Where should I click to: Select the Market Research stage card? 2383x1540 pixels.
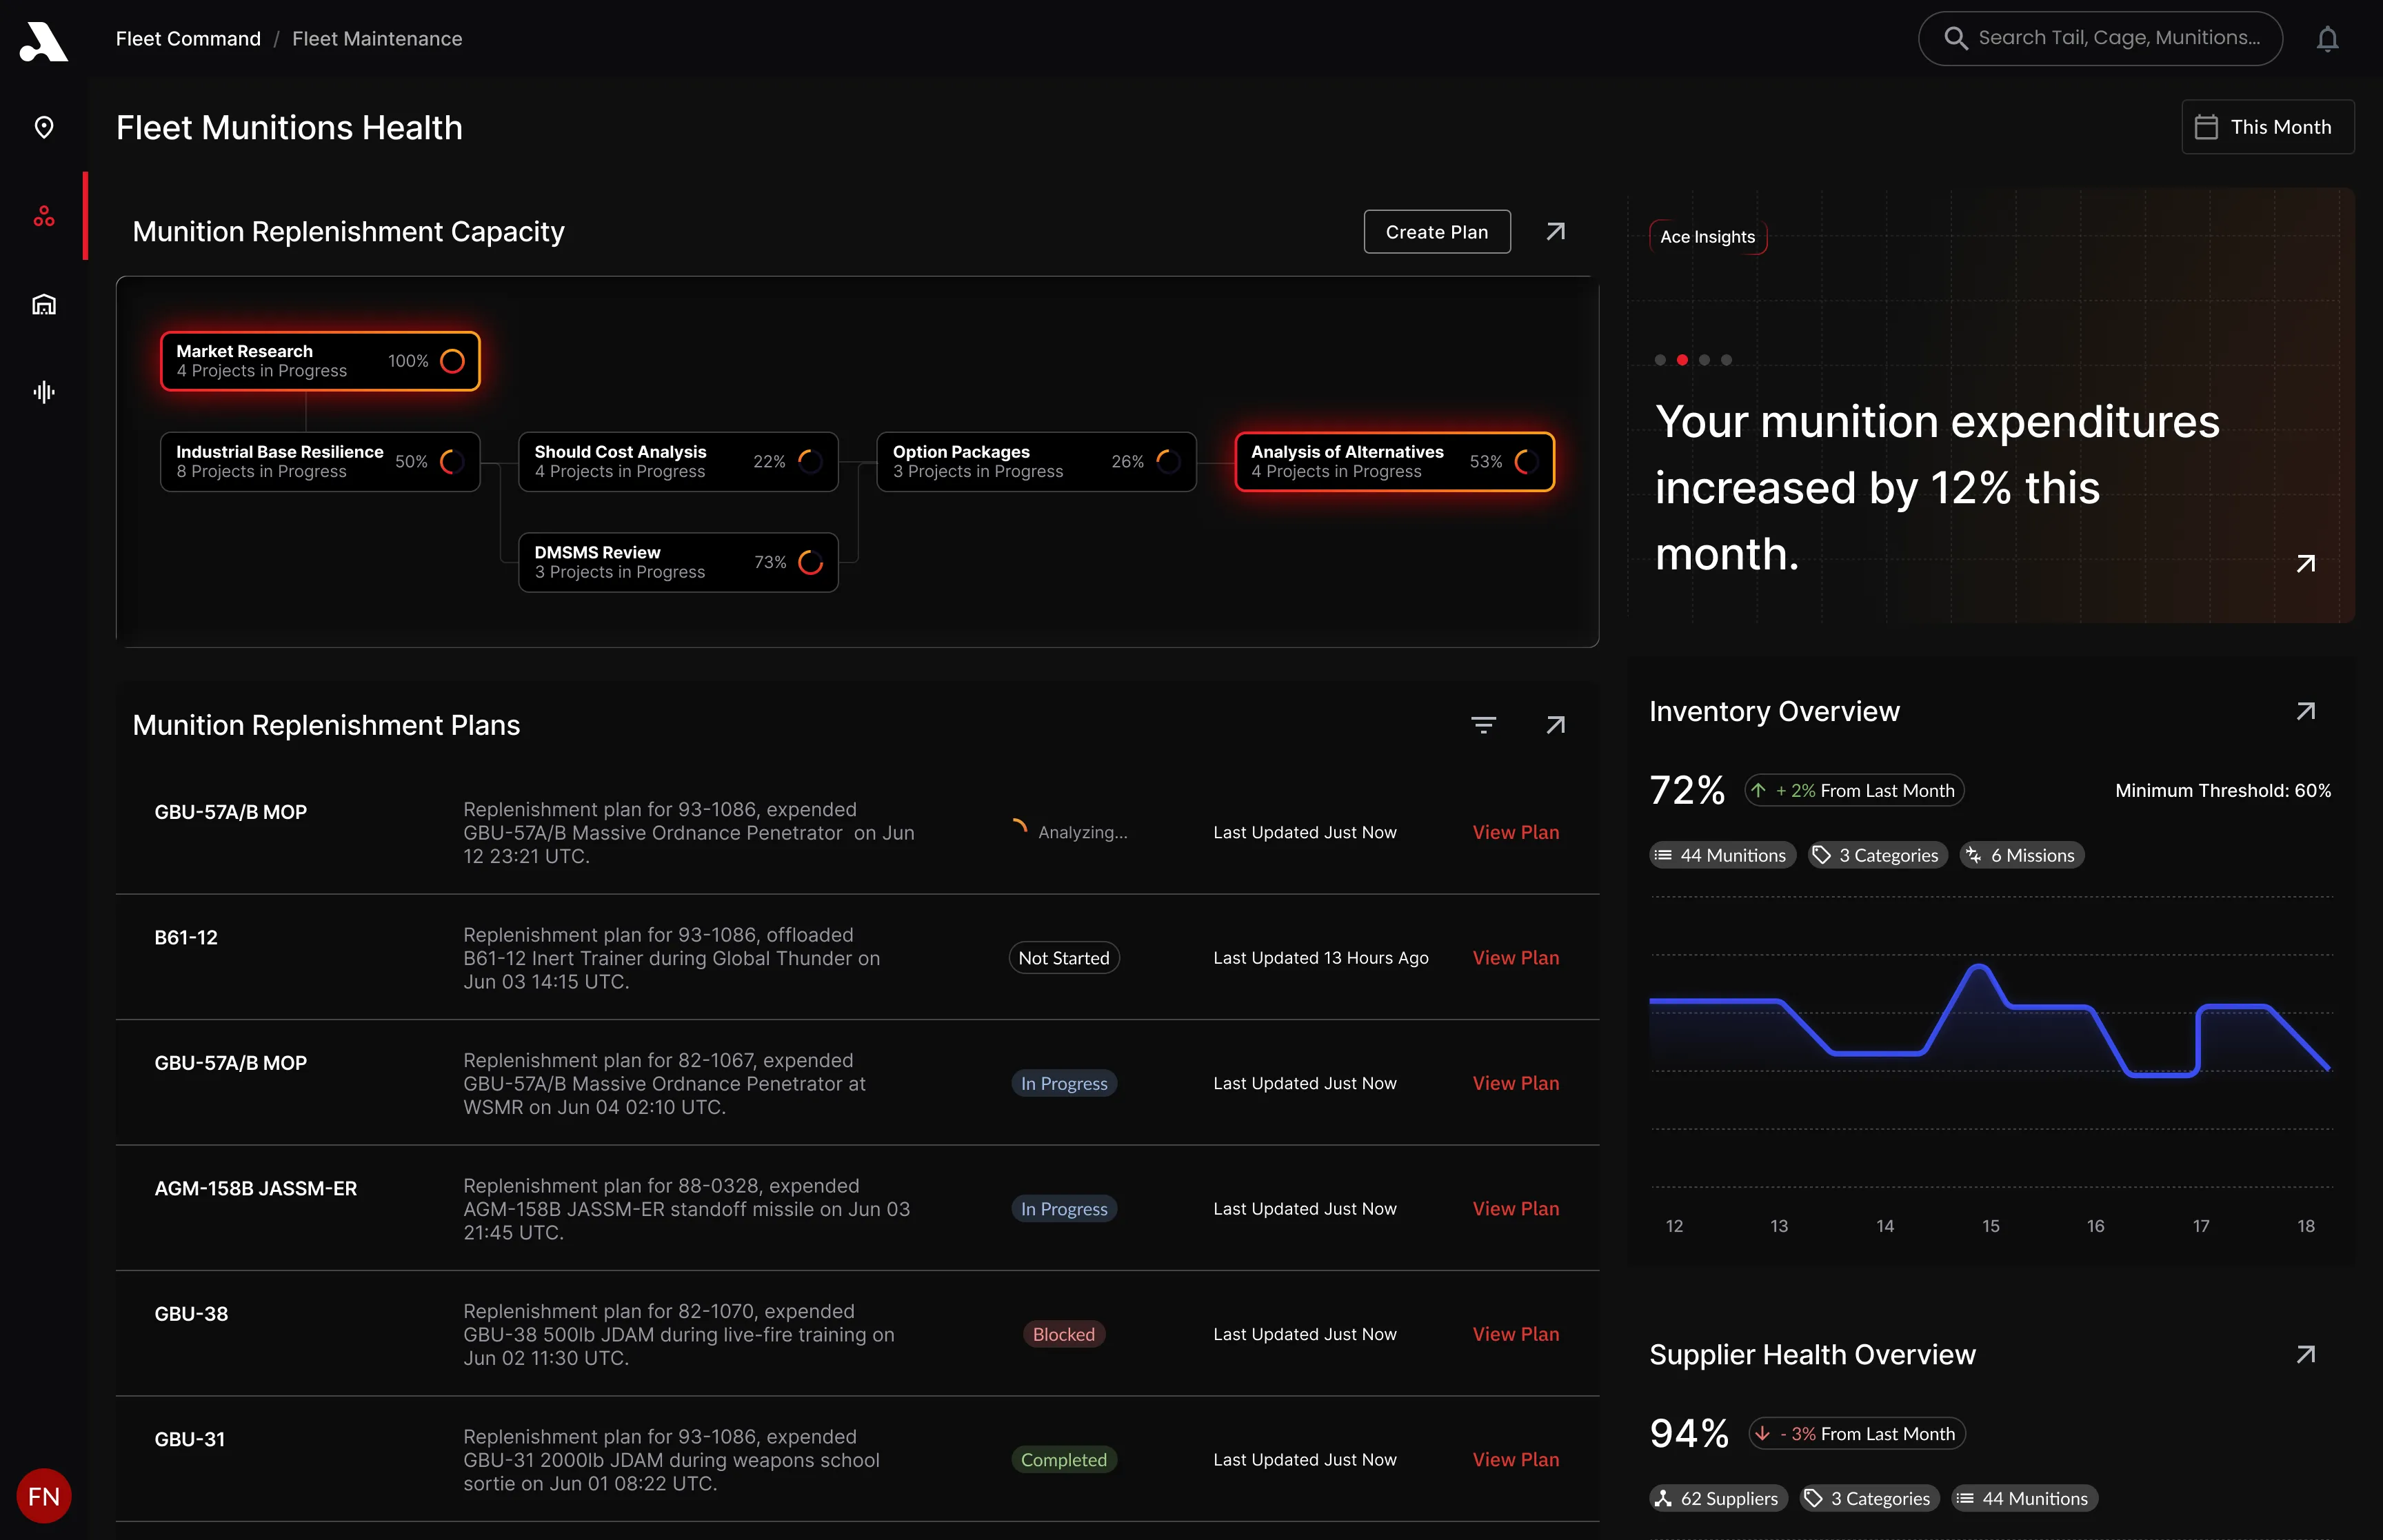[320, 361]
